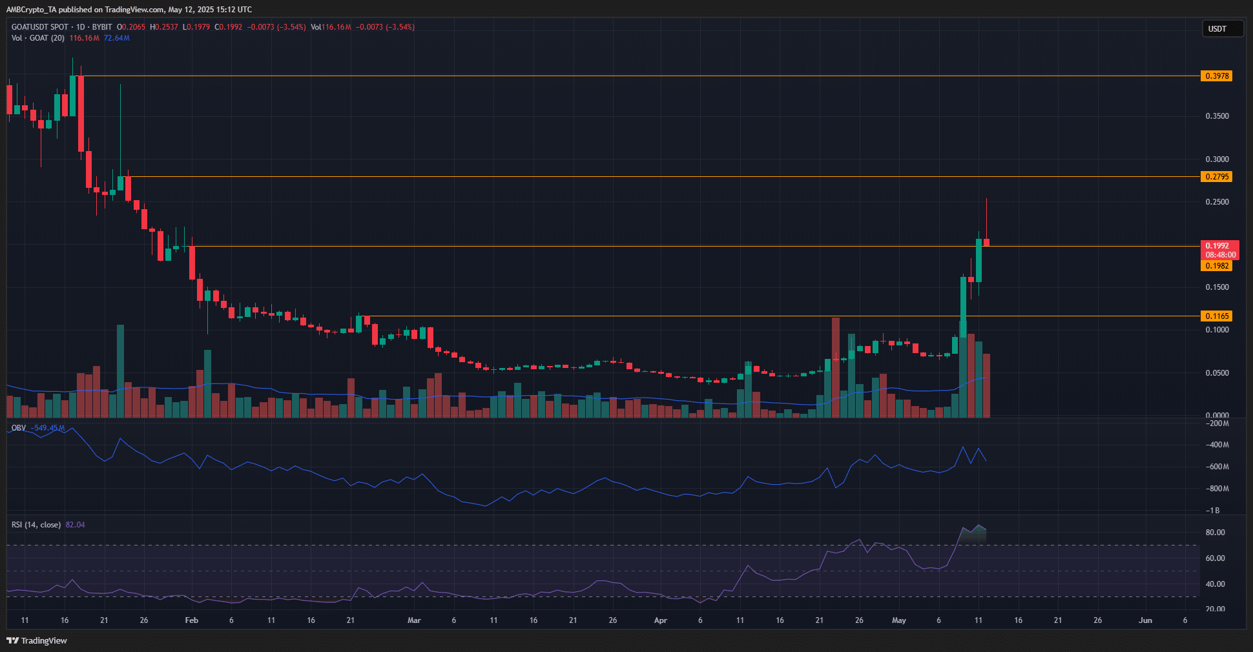
Task: Click the countdown timer 08:48:00
Action: coord(1219,255)
